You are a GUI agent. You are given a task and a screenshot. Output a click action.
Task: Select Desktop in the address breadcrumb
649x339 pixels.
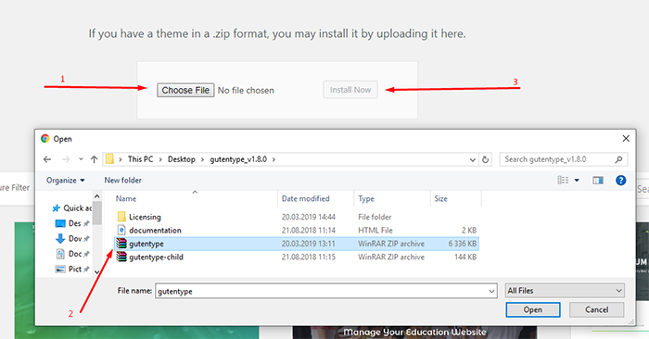coord(182,159)
